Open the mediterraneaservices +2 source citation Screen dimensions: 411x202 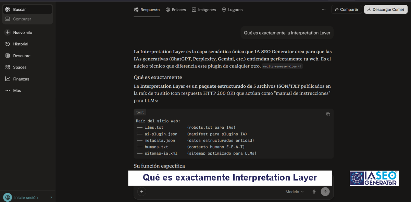[282, 67]
